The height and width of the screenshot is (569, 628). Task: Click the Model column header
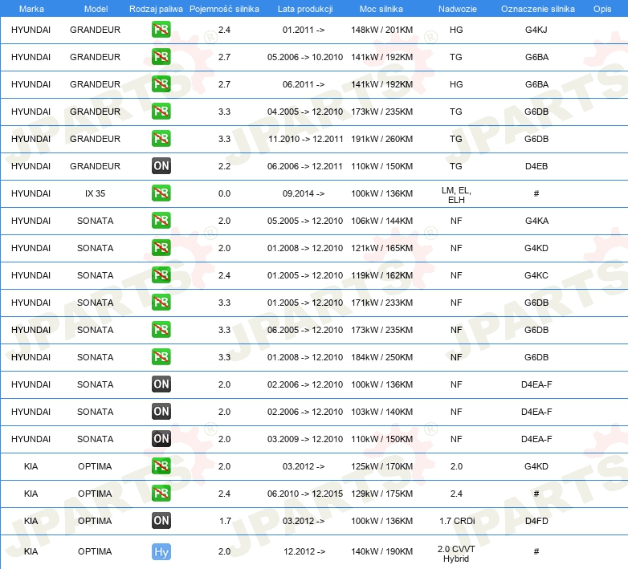[96, 9]
